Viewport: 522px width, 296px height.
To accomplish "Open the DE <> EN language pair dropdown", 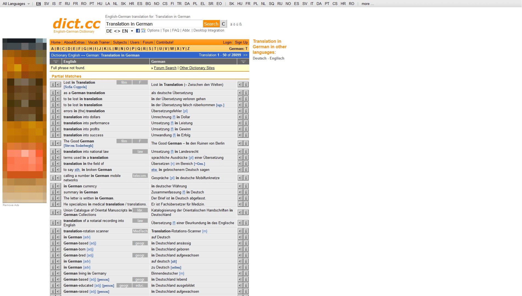I will [x=120, y=31].
